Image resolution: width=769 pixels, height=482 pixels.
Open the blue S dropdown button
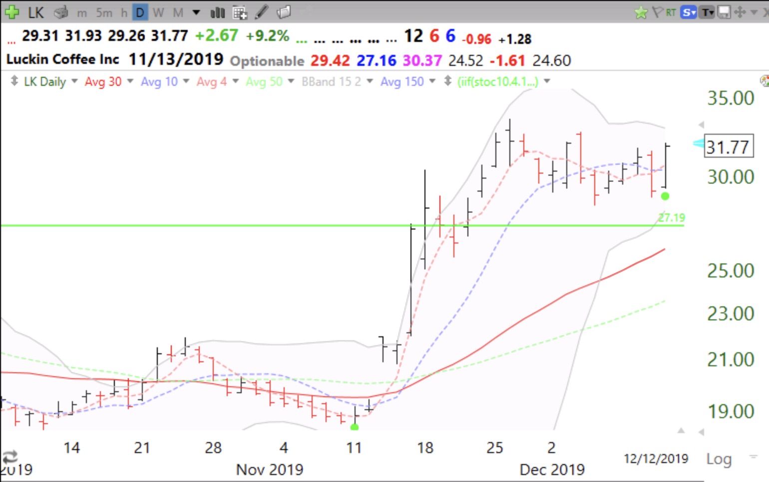point(689,12)
